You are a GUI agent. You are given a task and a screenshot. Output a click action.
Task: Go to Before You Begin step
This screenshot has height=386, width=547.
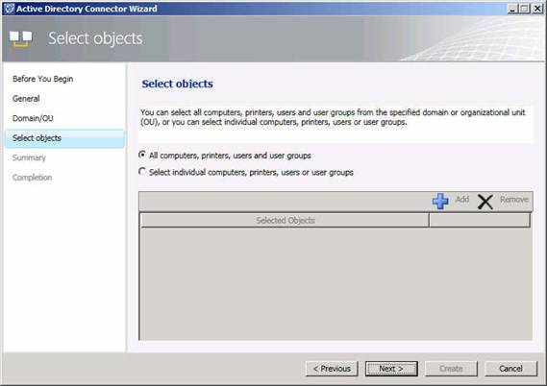43,79
